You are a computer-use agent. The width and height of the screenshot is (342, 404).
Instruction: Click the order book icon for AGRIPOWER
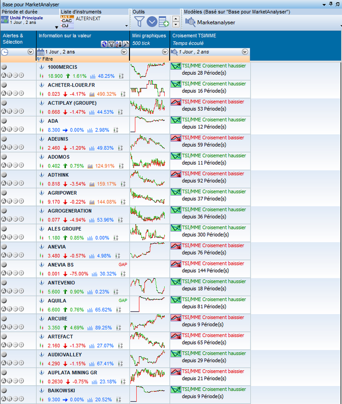[x=123, y=202]
